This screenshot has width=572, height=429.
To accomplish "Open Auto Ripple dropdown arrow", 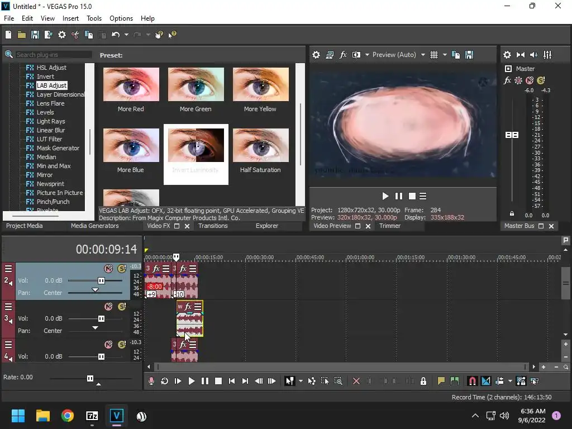I will click(510, 381).
